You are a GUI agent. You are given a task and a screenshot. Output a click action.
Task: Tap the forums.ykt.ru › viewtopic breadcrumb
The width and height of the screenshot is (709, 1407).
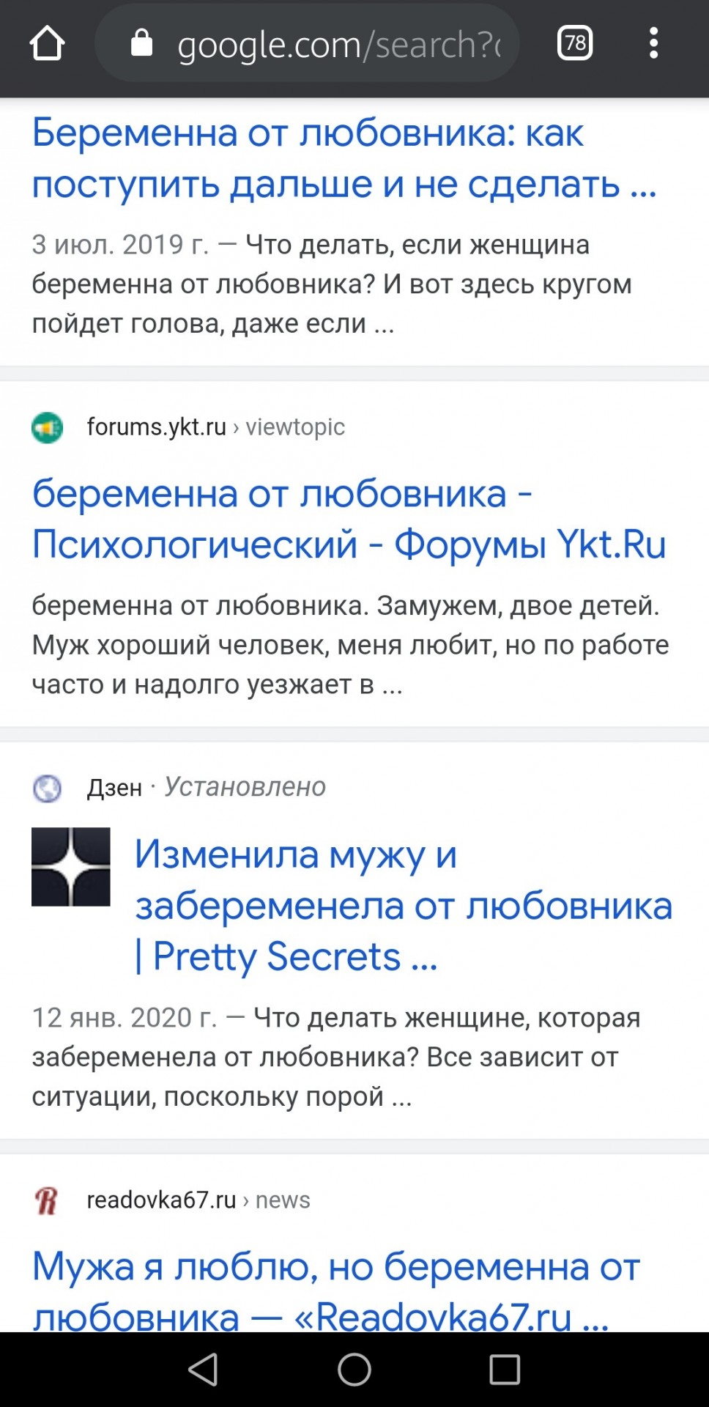coord(215,427)
